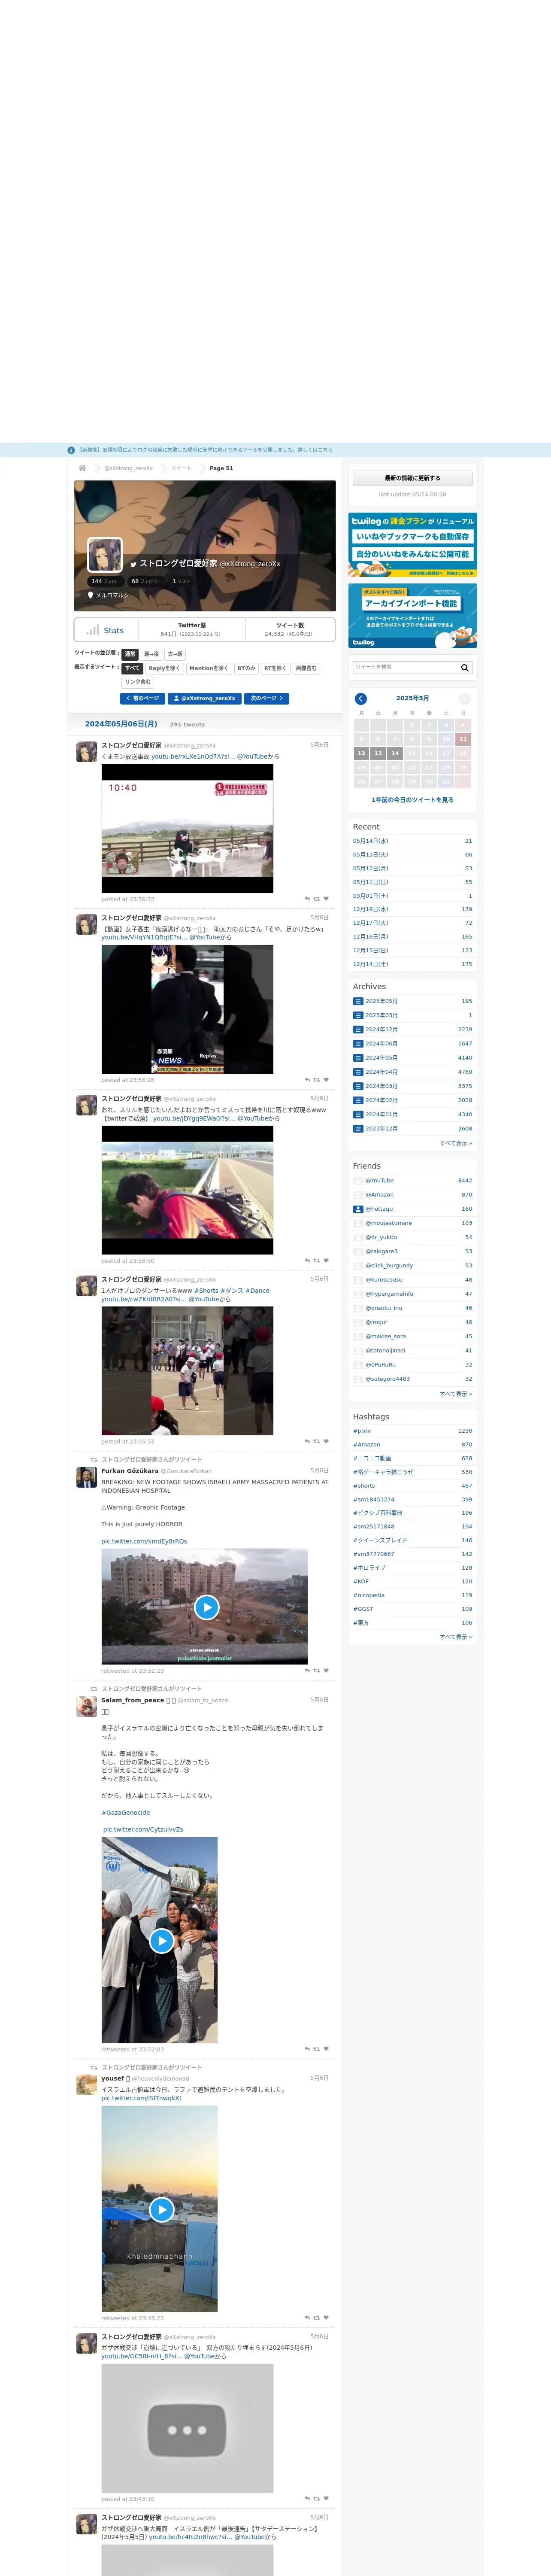Enable 画像含む filter

tap(306, 668)
